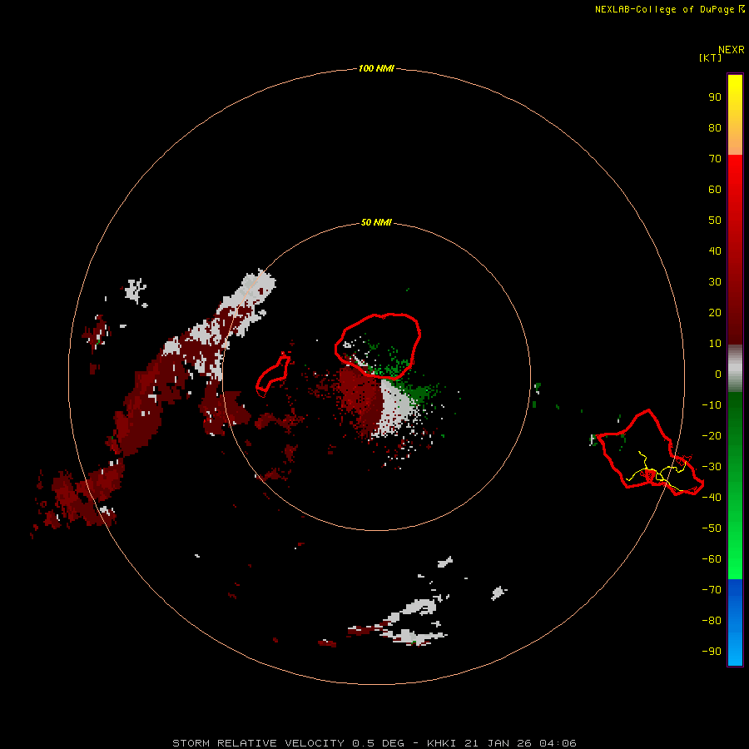Screen dimensions: 749x749
Task: Click the -70 value on the velocity scale
Action: [712, 590]
